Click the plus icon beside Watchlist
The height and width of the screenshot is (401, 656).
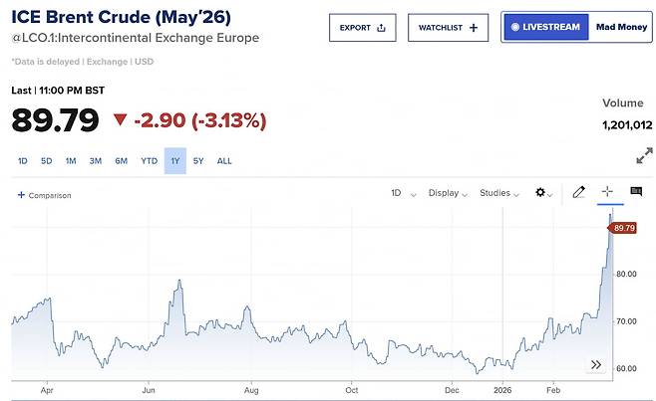[x=473, y=29]
